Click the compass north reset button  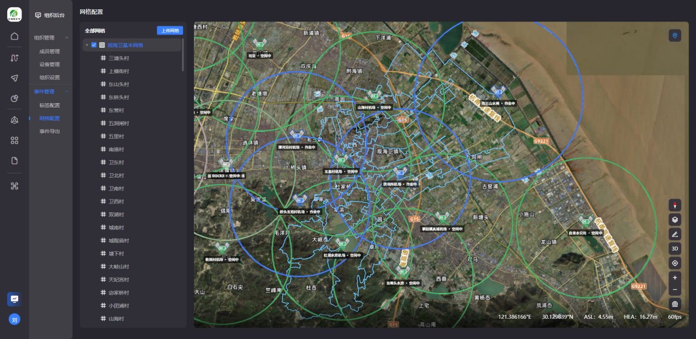click(675, 205)
